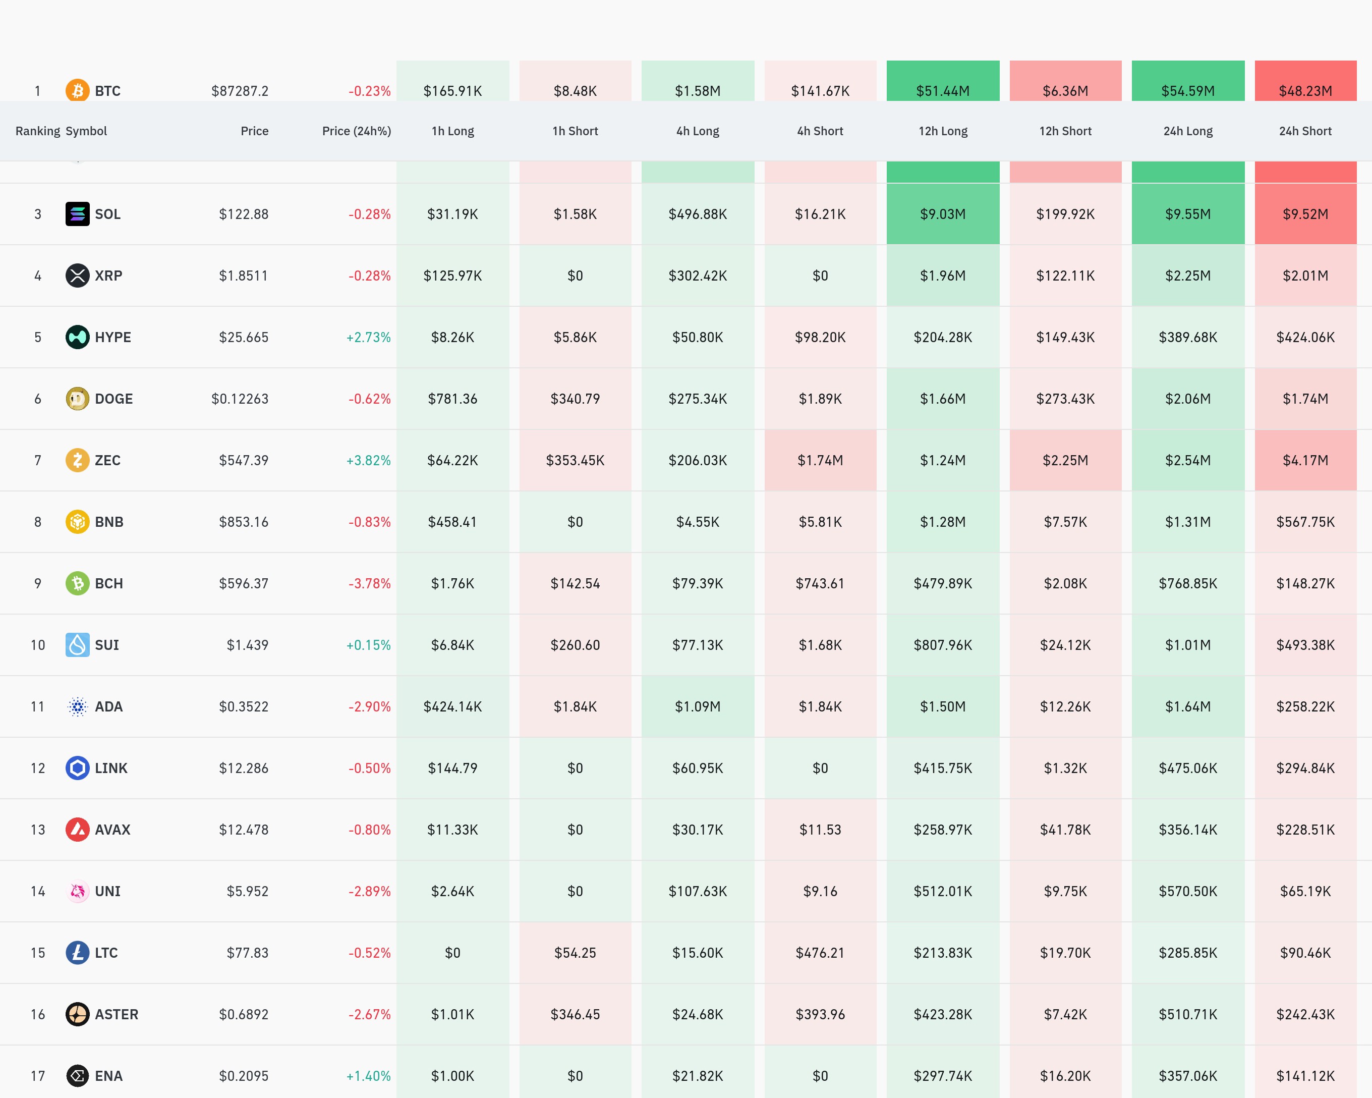This screenshot has height=1098, width=1372.
Task: Sort by Price (24h%) column header
Action: pos(356,131)
